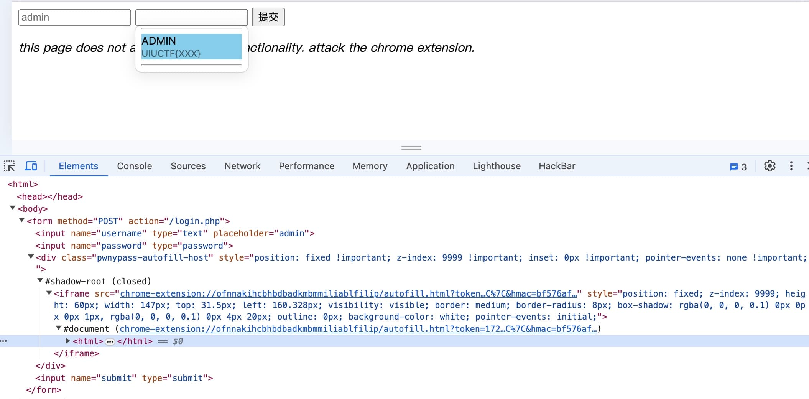
Task: Click the ellipsis inside collapsed html node
Action: coord(110,341)
